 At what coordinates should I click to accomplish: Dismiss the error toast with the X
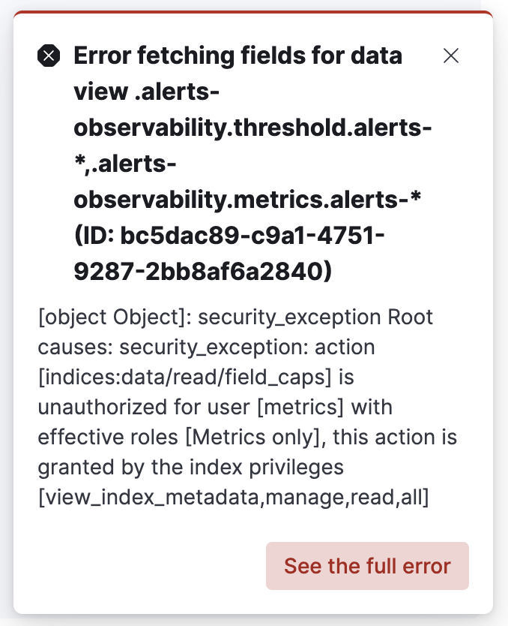pos(450,56)
